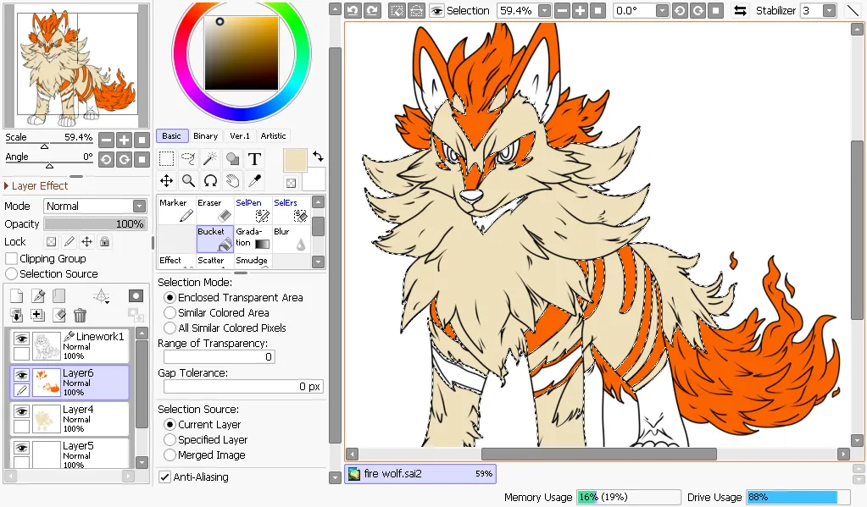Switch to the Ver.1 tool tab
This screenshot has height=507, width=867.
pos(239,136)
